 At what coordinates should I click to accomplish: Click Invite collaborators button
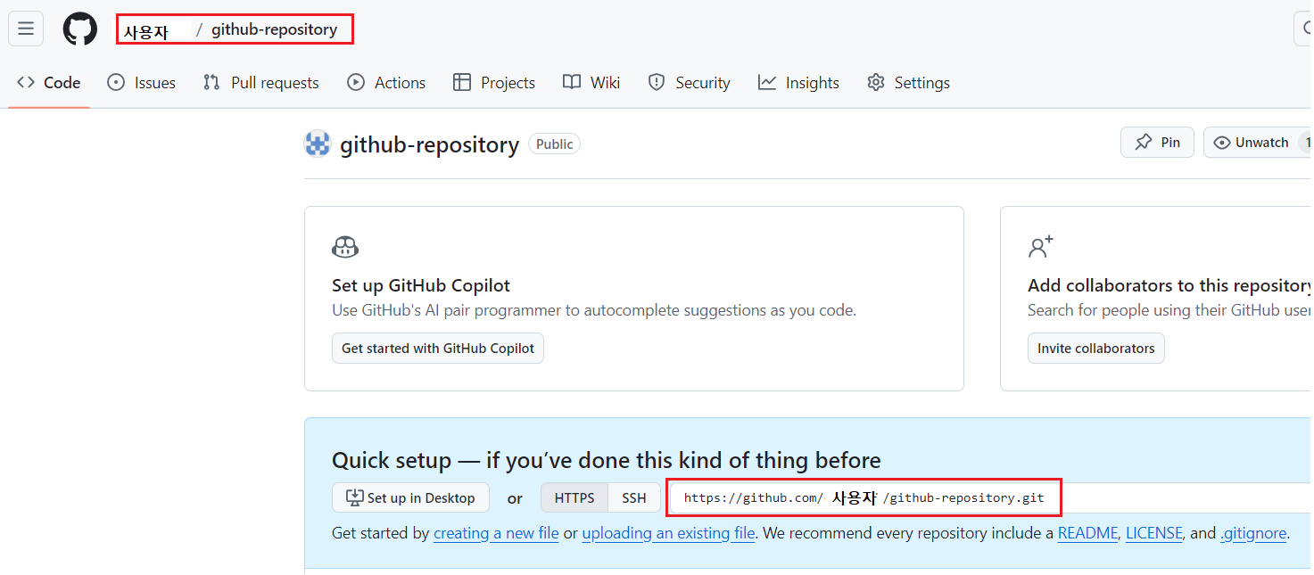(x=1095, y=349)
